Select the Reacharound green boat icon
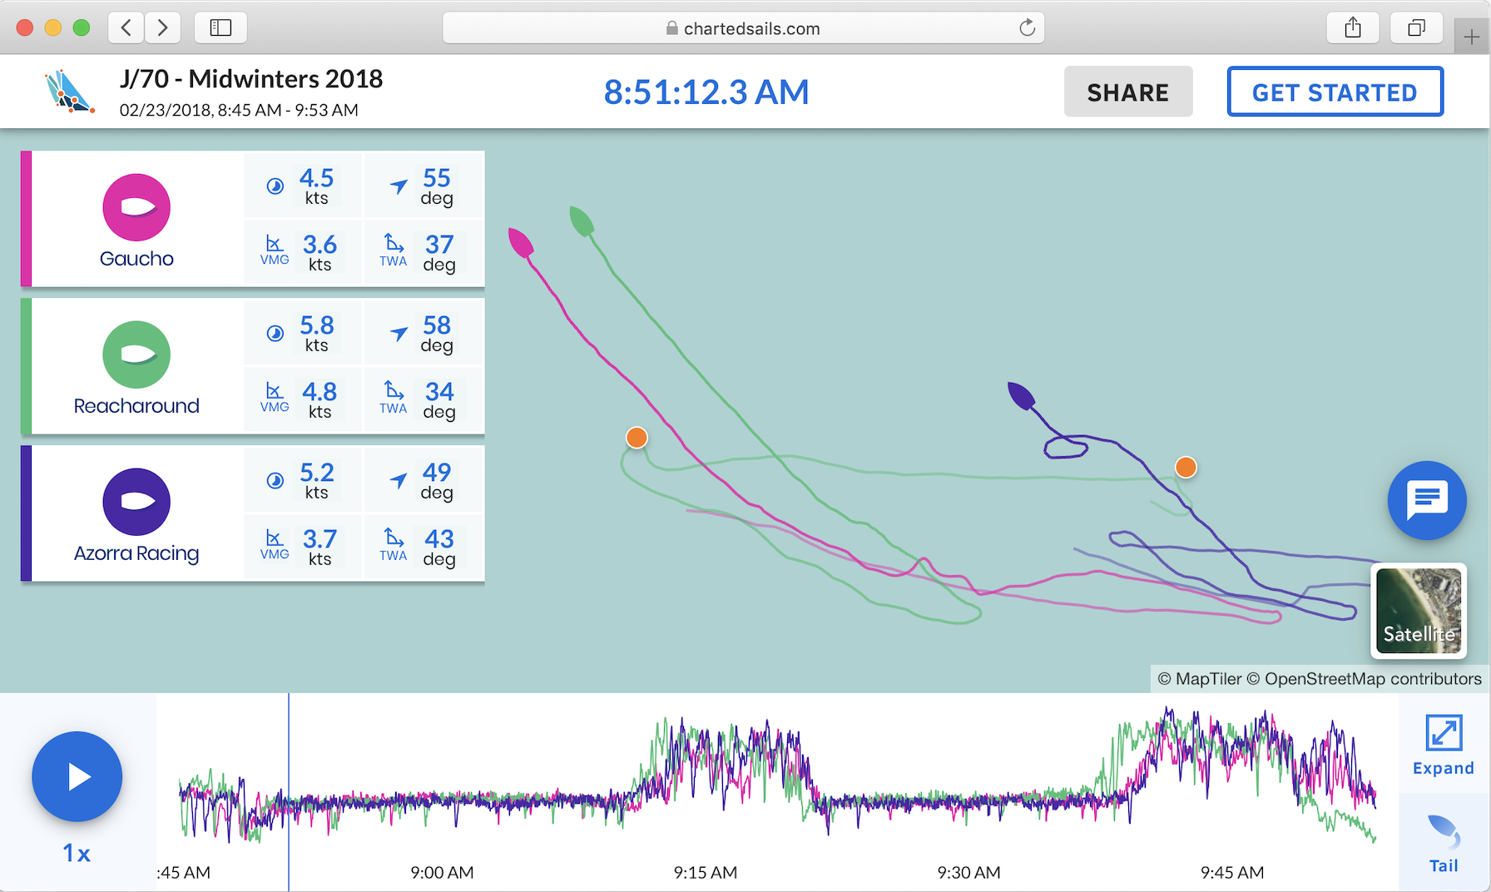Image resolution: width=1491 pixels, height=892 pixels. pos(136,354)
